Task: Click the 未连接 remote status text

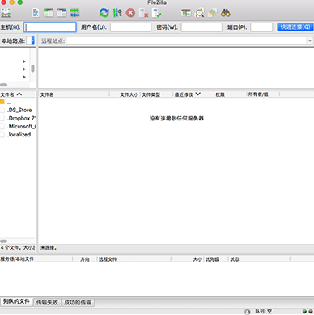Action: pos(49,247)
